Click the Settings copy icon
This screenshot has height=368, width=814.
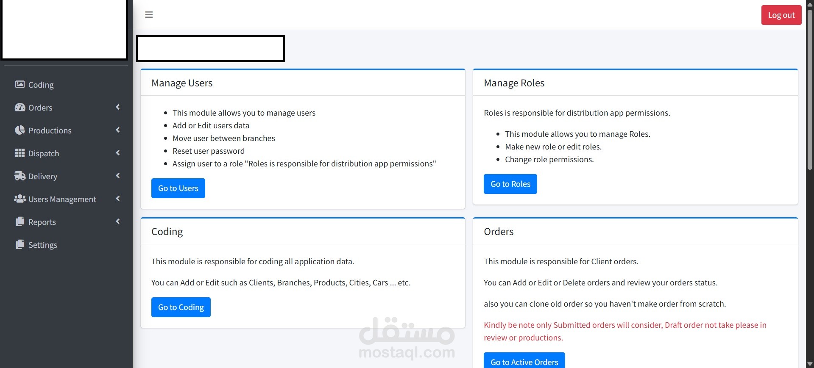[20, 244]
